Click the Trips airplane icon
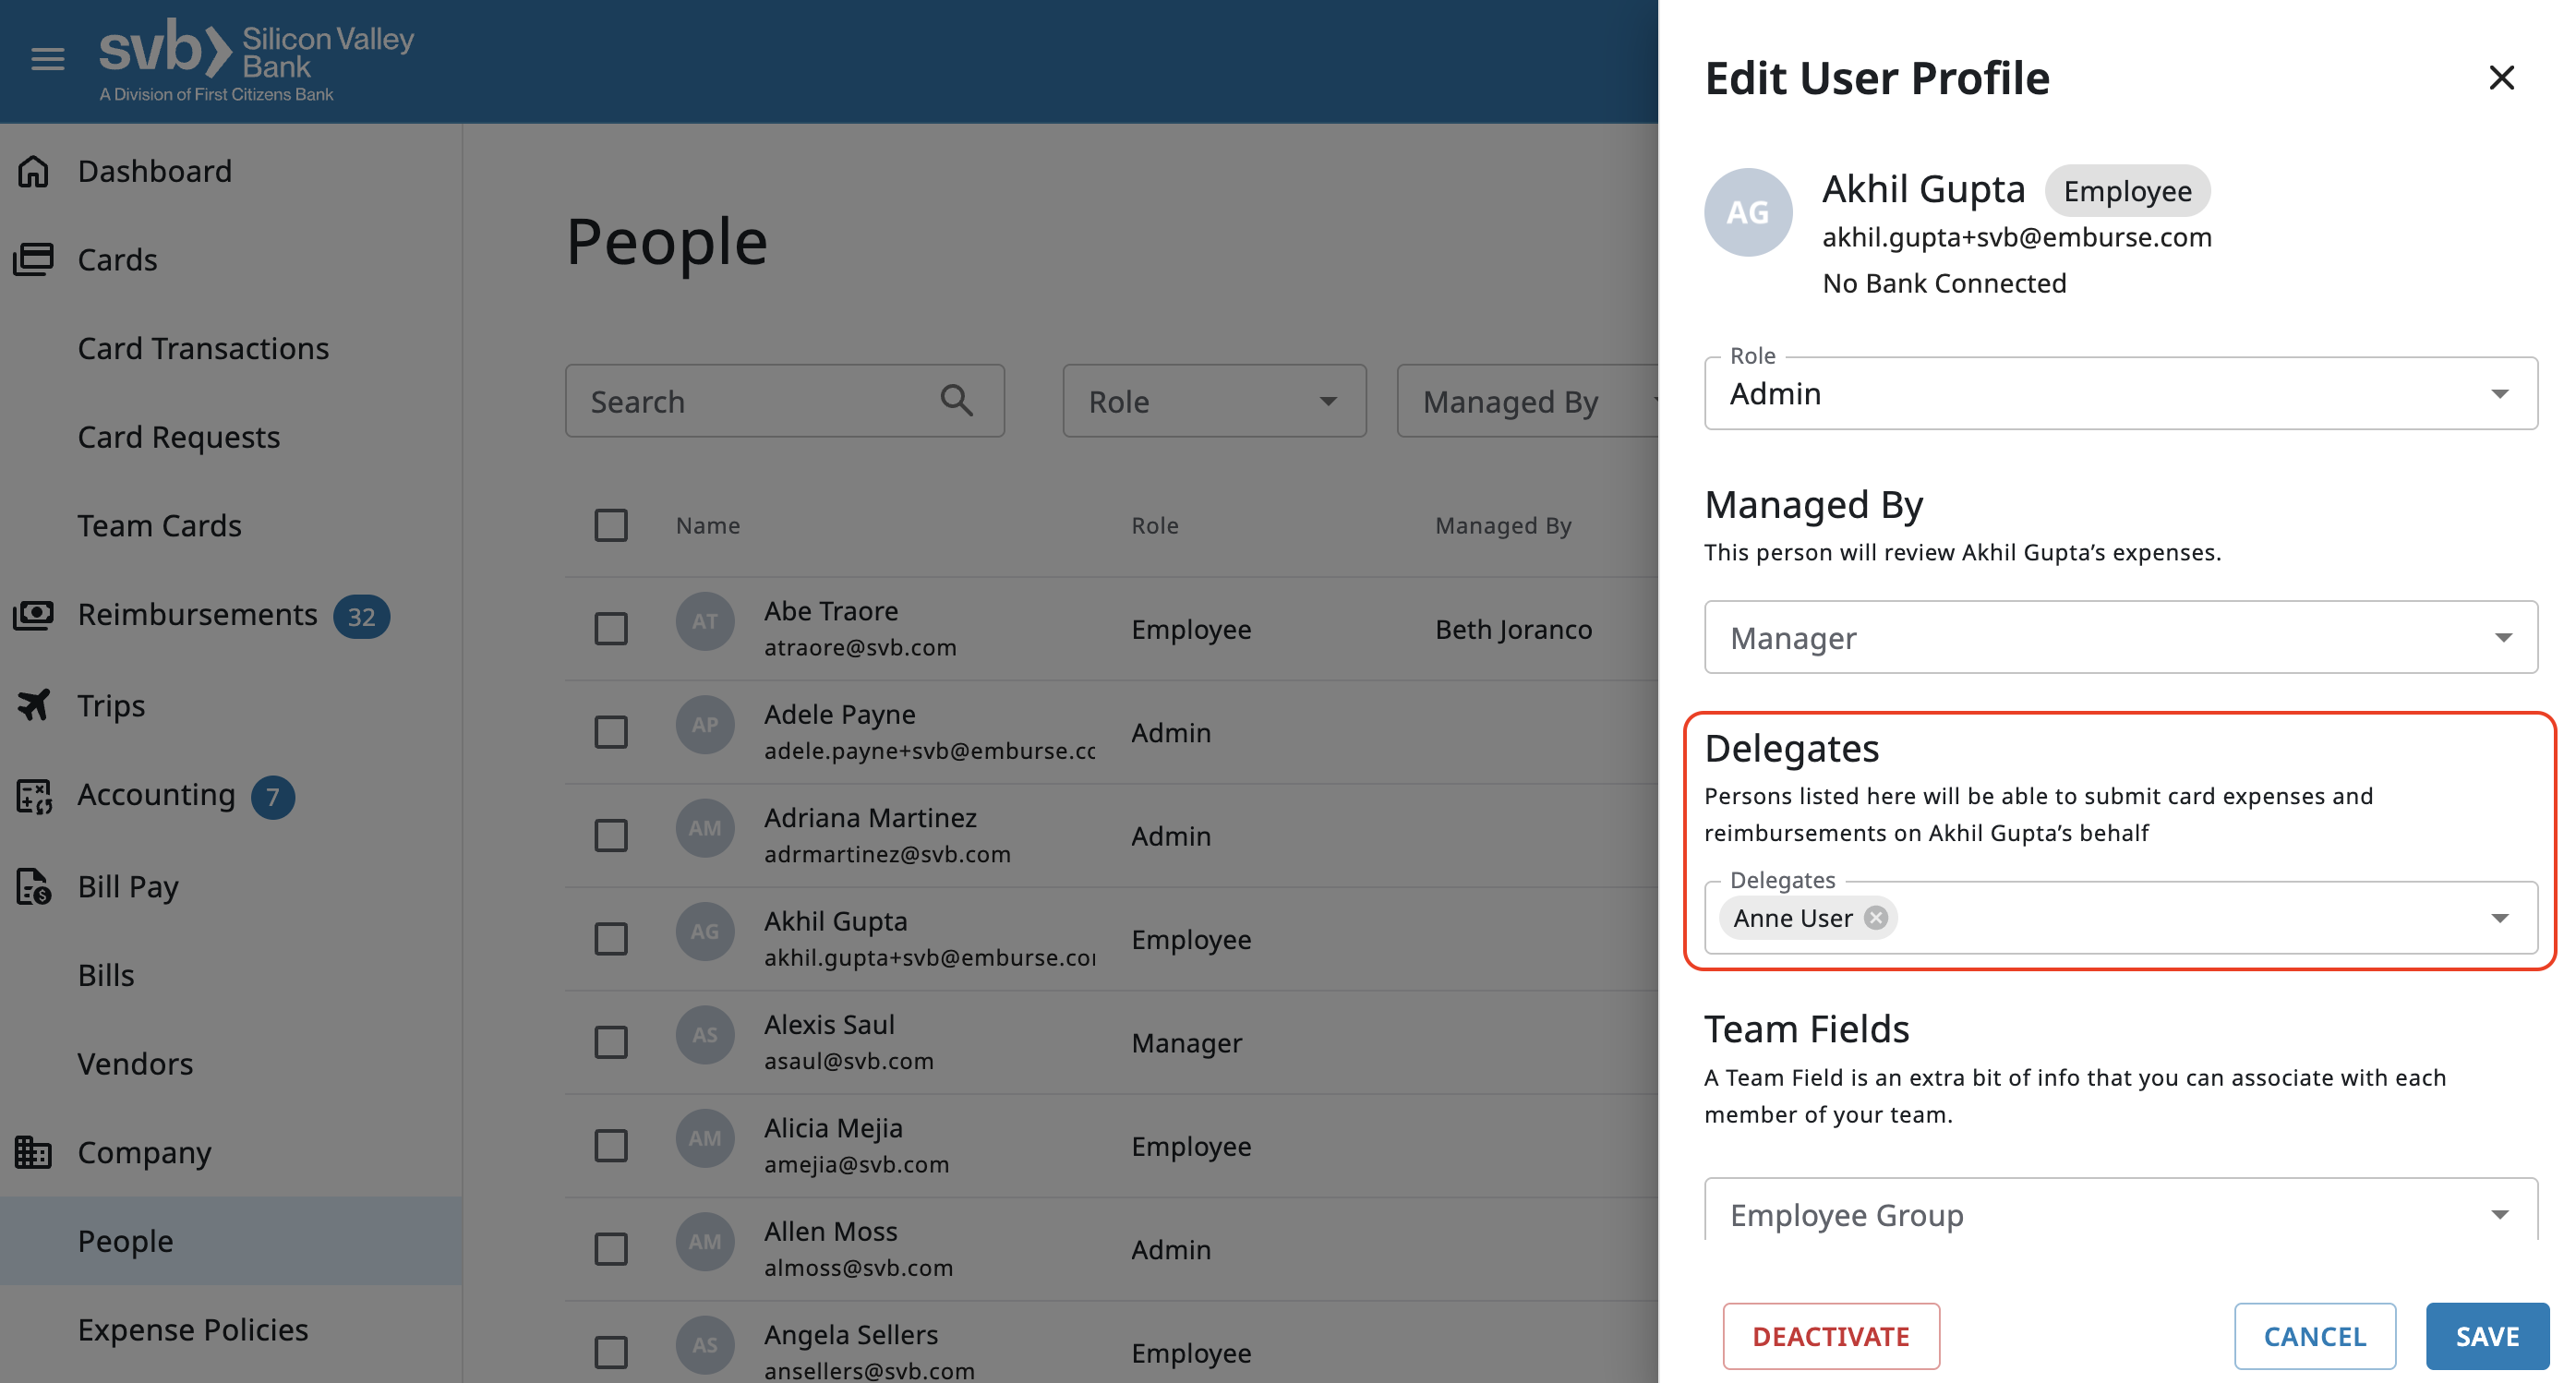The height and width of the screenshot is (1383, 2576). pyautogui.click(x=33, y=705)
